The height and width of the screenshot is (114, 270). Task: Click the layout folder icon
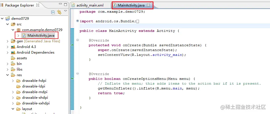19,109
